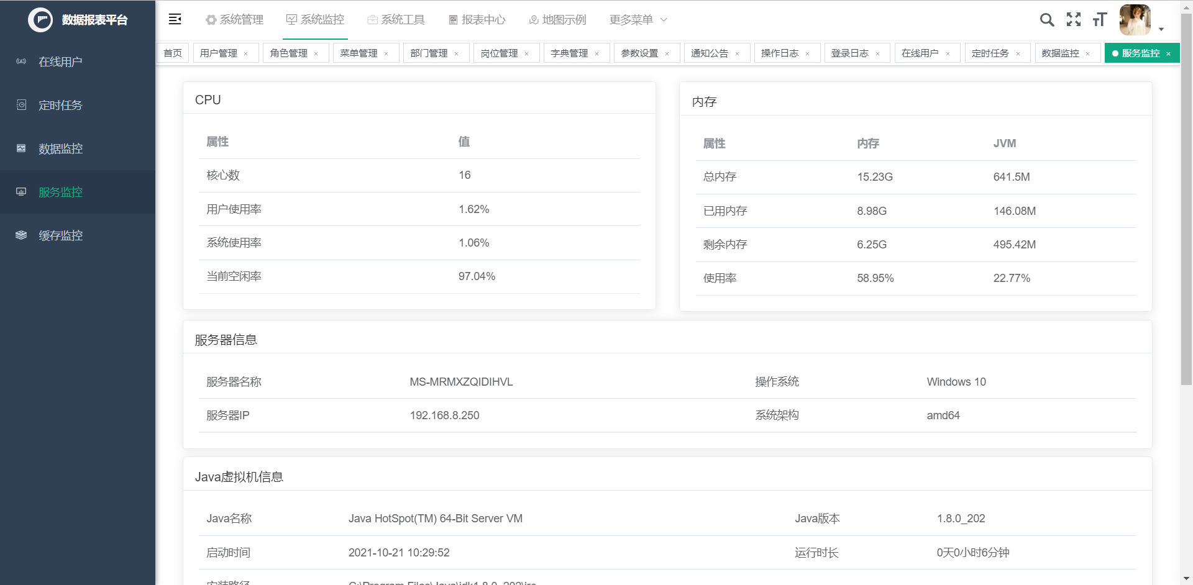Select 缓存监控 from the sidebar

point(59,235)
